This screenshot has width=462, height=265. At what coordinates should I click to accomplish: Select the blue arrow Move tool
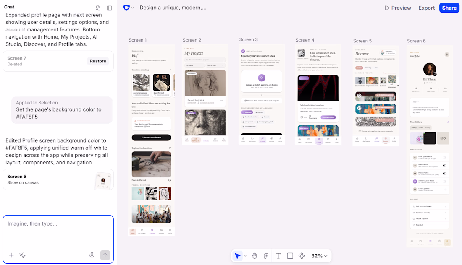(237, 256)
